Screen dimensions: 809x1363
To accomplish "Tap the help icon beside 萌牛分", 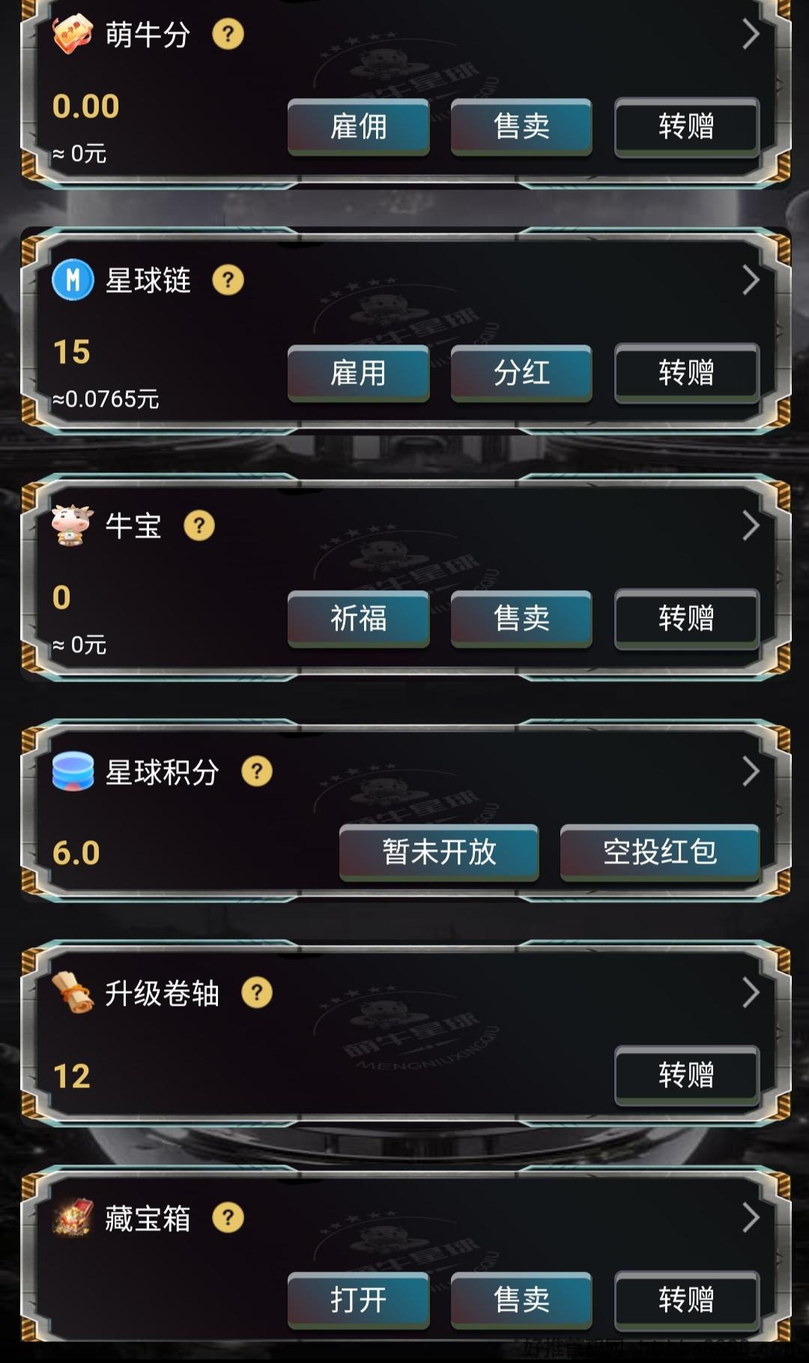I will 228,34.
